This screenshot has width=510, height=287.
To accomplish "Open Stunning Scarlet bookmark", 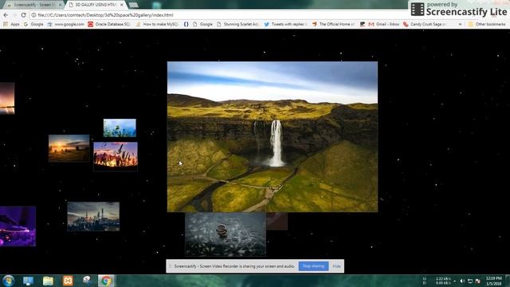I will pos(237,25).
